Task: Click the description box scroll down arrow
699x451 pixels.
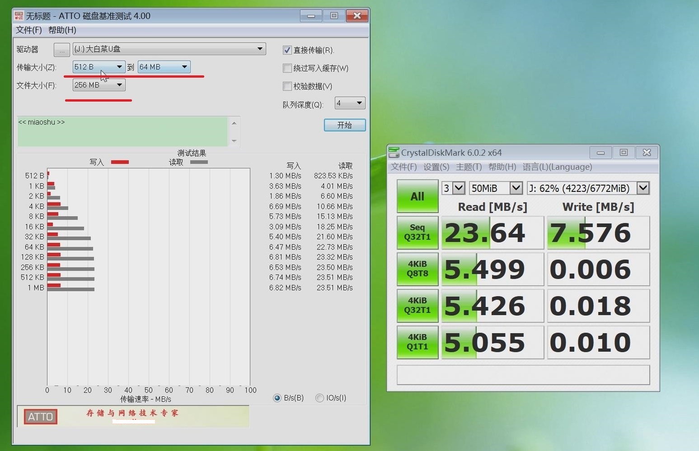Action: pyautogui.click(x=234, y=141)
